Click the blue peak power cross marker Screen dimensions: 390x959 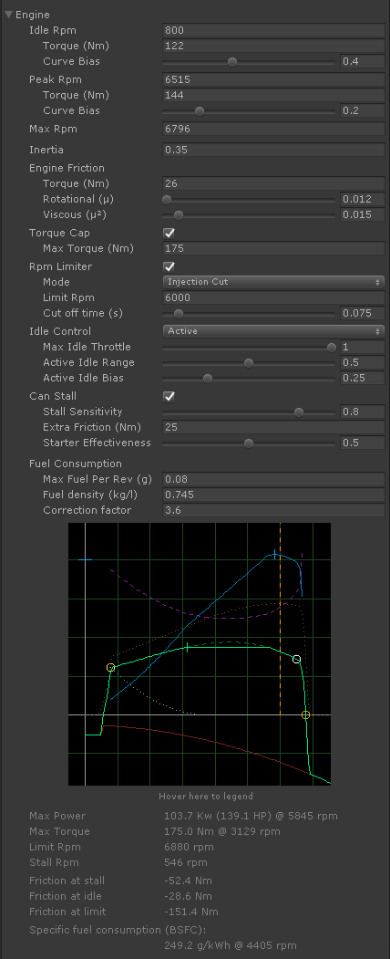[x=274, y=554]
